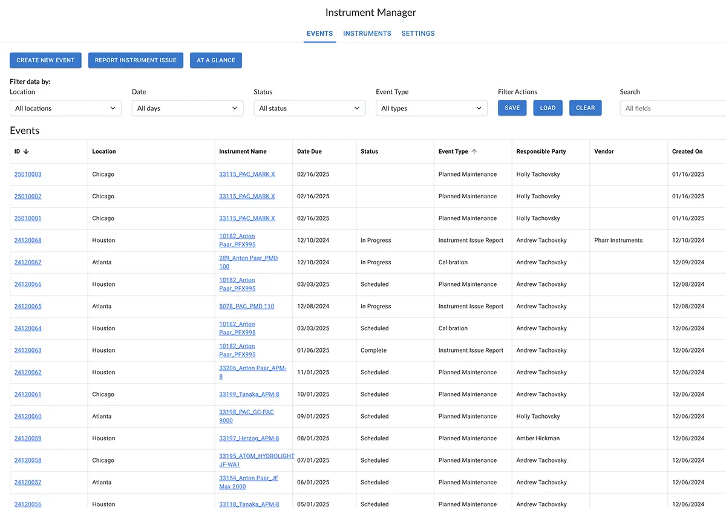This screenshot has height=508, width=726.
Task: Open instrument 33154_Anton Paar_JF Max 2000
Action: point(249,483)
